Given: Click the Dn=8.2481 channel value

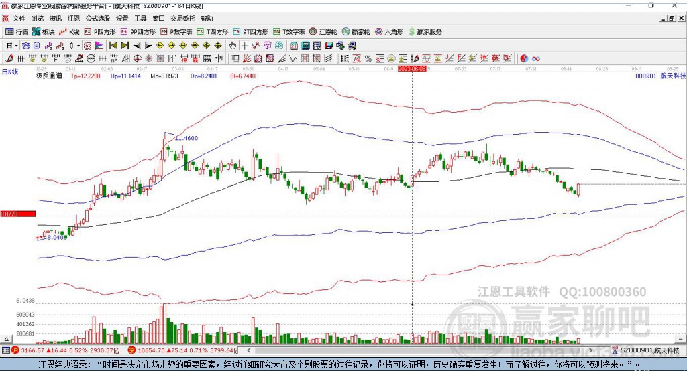Looking at the screenshot, I should (204, 76).
